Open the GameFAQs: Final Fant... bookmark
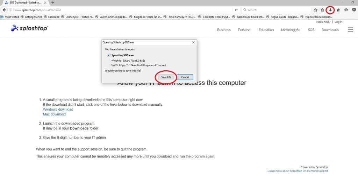 248,17
